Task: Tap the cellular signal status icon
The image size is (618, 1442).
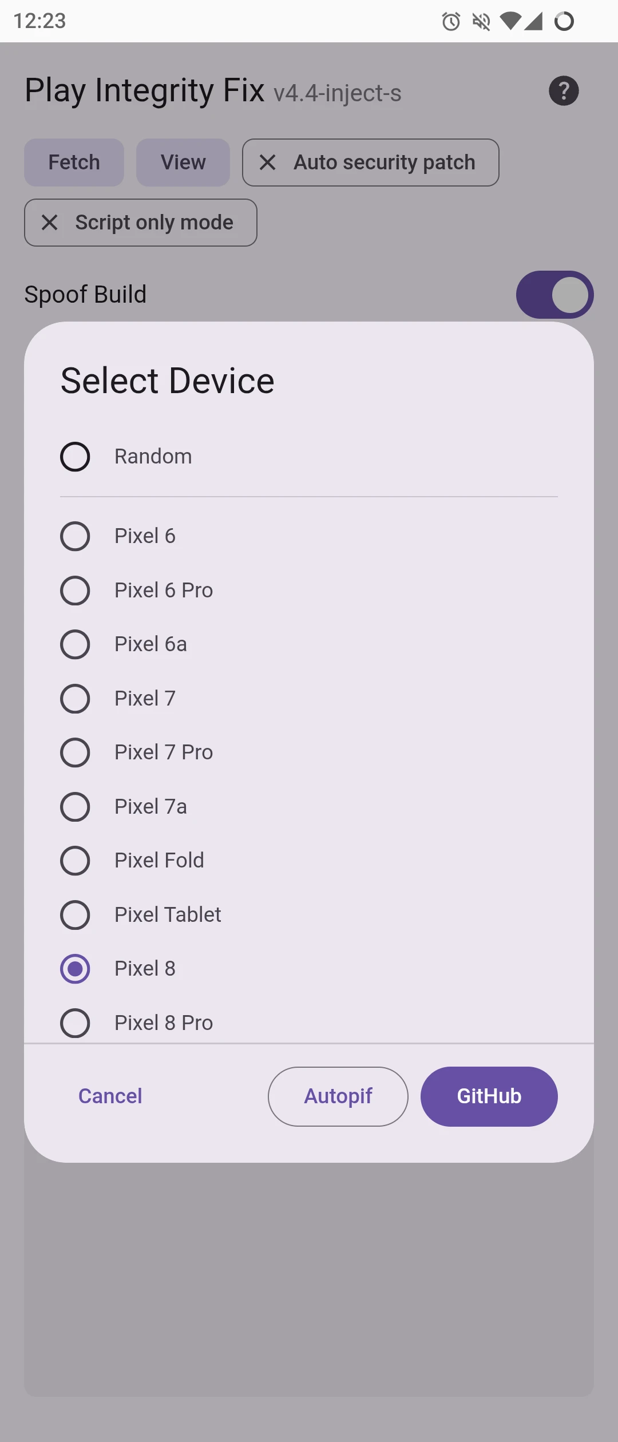Action: [x=533, y=22]
